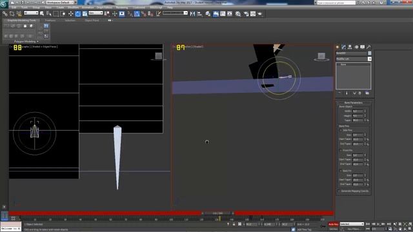
Task: Open the selection filter dropdown in toolbar
Action: (31, 13)
